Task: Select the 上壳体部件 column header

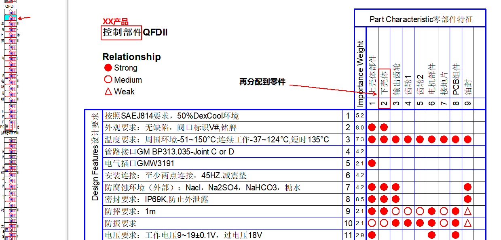Action: pyautogui.click(x=372, y=76)
